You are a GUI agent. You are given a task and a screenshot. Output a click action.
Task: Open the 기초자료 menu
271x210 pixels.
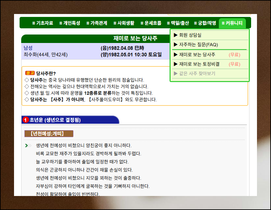[42, 23]
